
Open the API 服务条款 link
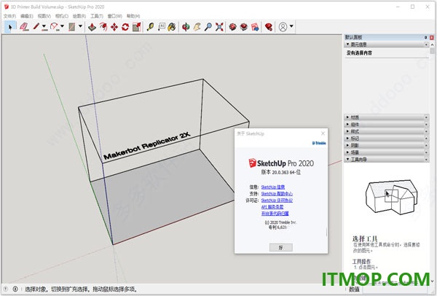272,207
